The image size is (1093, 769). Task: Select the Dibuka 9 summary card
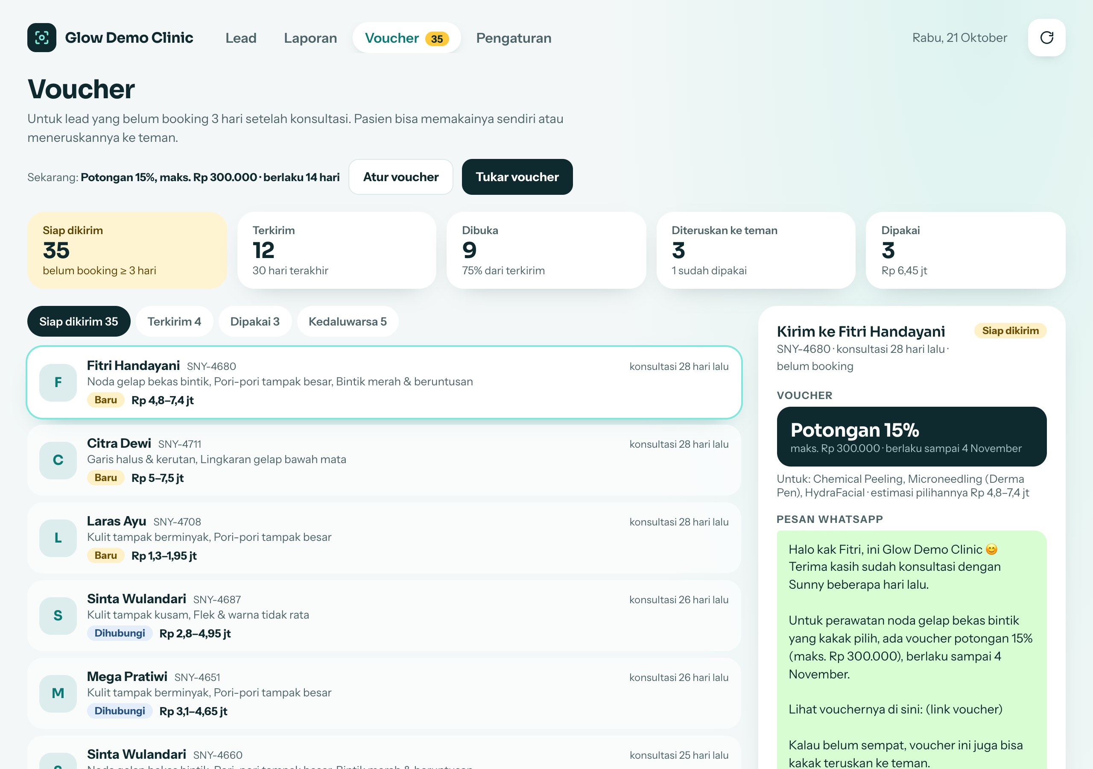coord(546,250)
